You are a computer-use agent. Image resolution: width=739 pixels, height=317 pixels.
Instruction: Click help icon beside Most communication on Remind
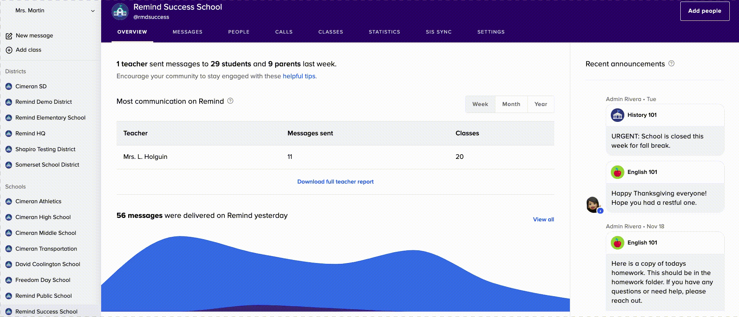pyautogui.click(x=231, y=101)
